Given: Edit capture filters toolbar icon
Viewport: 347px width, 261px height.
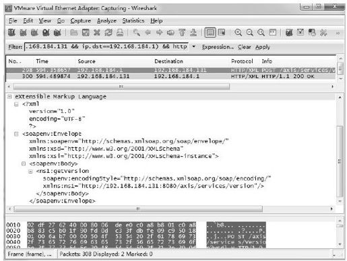Looking at the screenshot, I should click(289, 33).
